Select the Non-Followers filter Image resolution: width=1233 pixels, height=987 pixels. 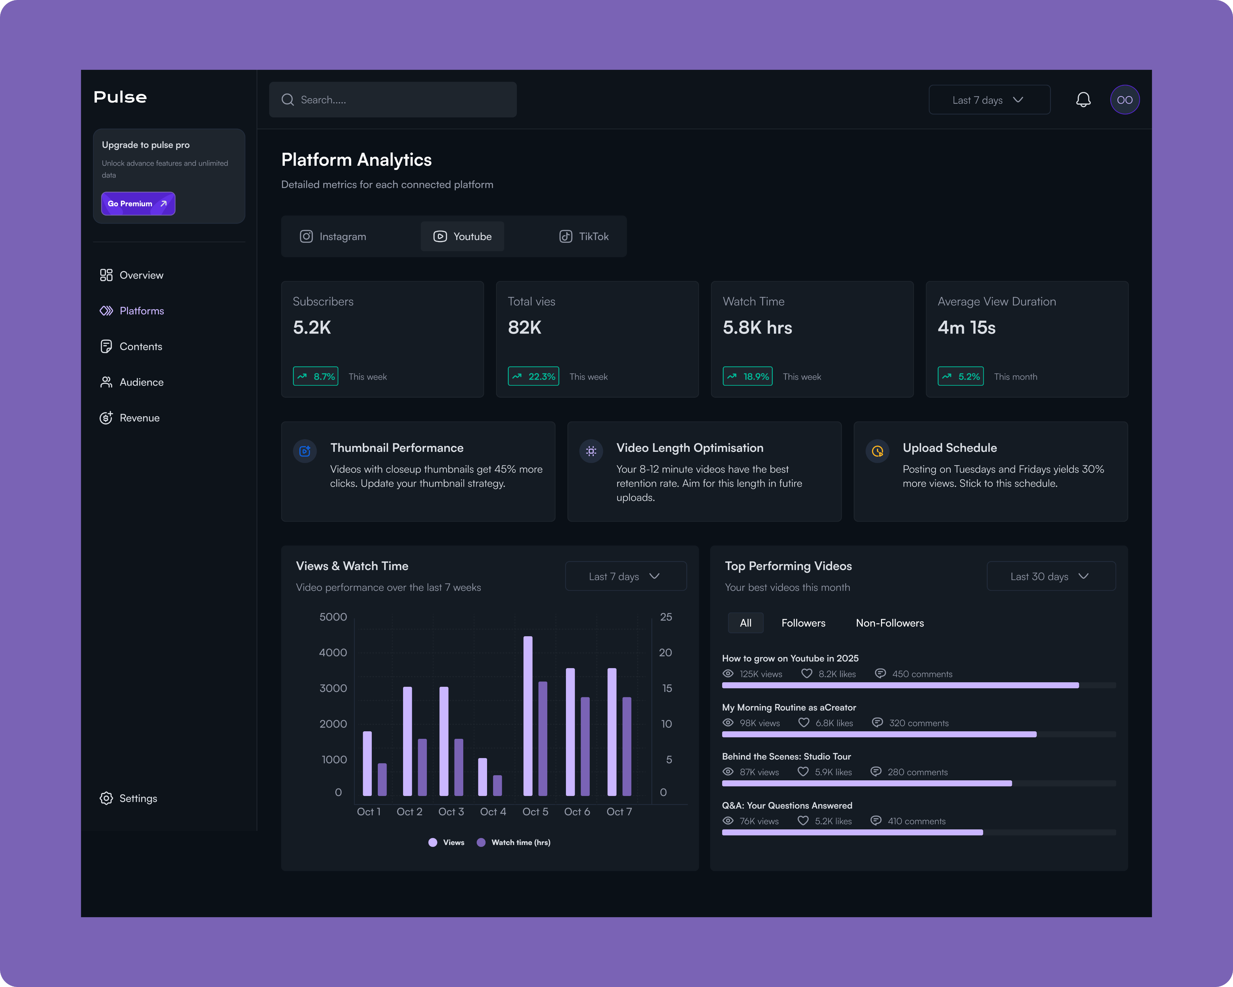[x=889, y=623]
